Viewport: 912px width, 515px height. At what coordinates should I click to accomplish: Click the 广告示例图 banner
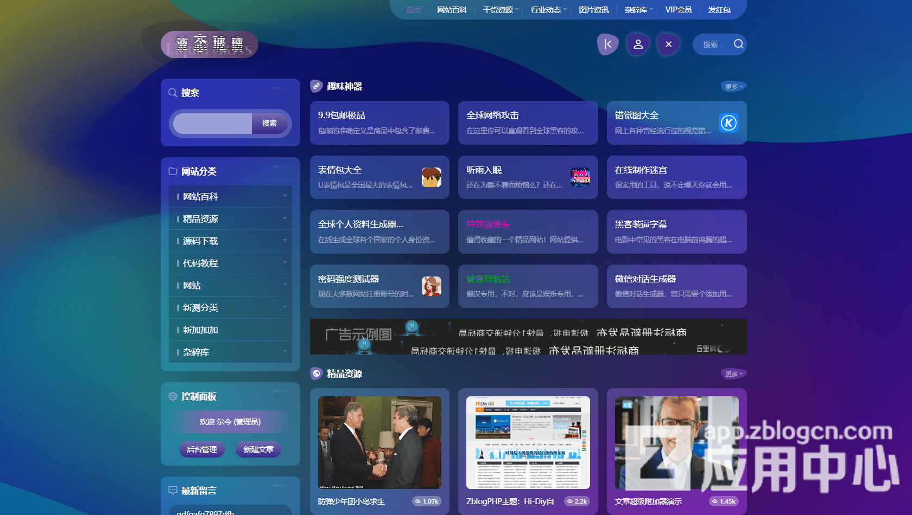(528, 337)
